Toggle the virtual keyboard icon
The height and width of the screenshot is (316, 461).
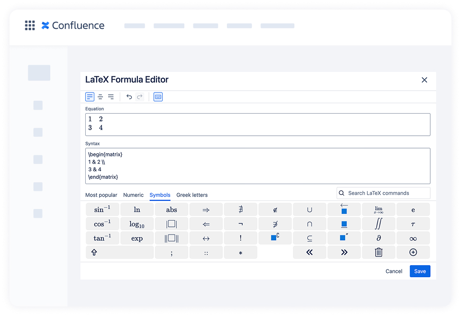point(158,96)
